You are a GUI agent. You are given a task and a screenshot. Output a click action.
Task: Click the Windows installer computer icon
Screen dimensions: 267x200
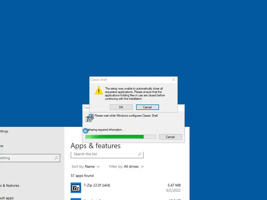pyautogui.click(x=89, y=118)
